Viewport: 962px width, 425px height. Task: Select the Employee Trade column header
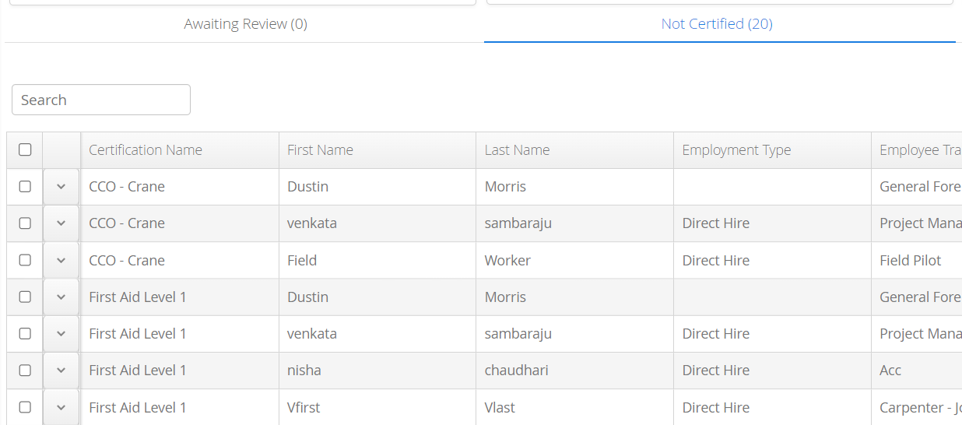917,150
